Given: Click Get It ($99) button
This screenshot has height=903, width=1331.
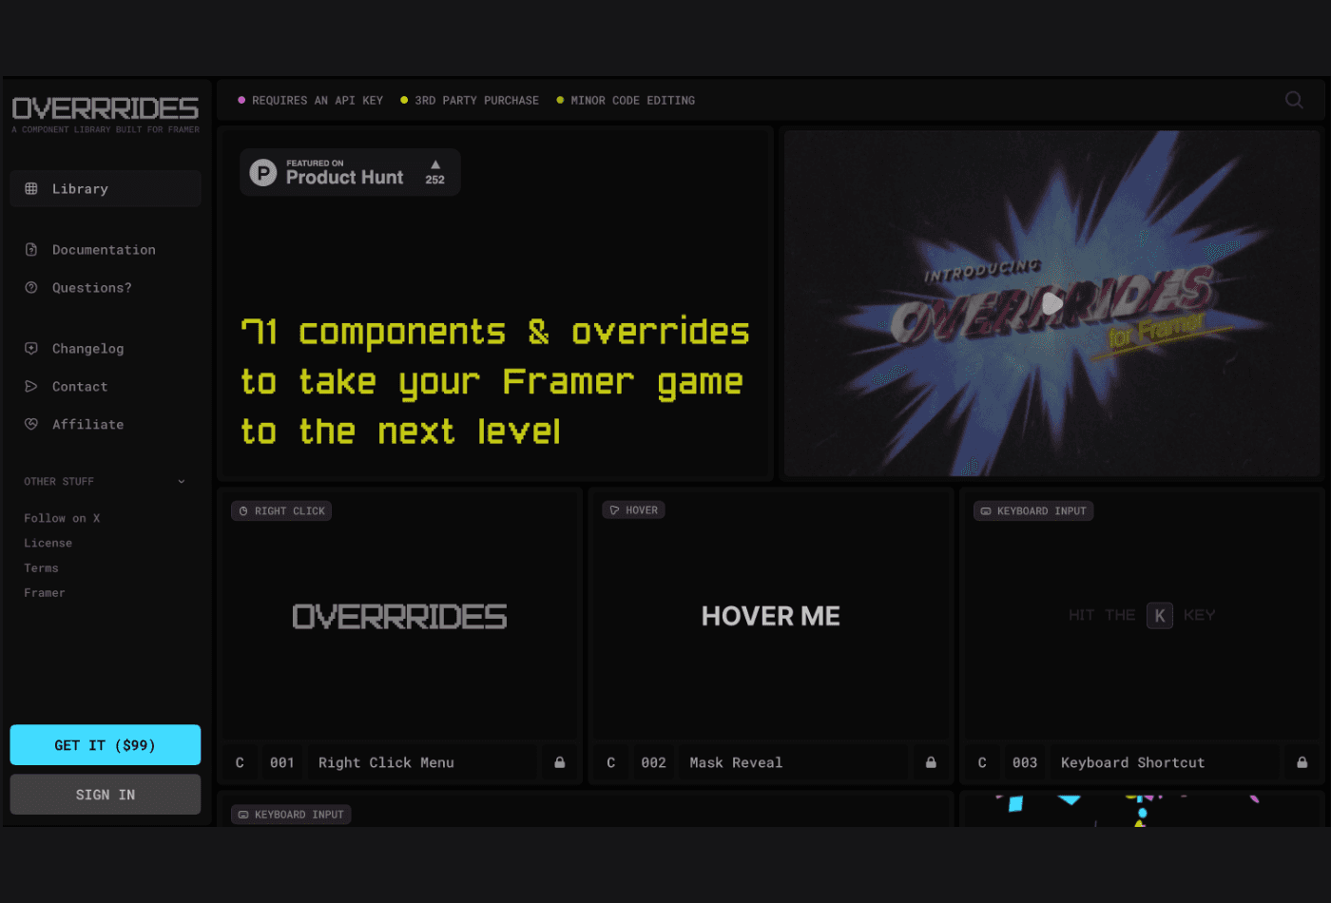Looking at the screenshot, I should 106,745.
